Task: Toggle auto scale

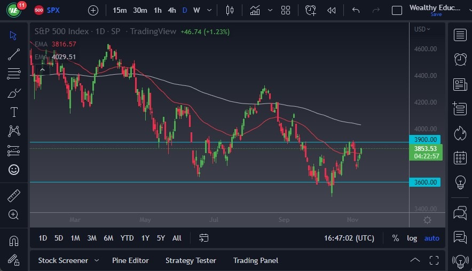Action: click(x=431, y=238)
